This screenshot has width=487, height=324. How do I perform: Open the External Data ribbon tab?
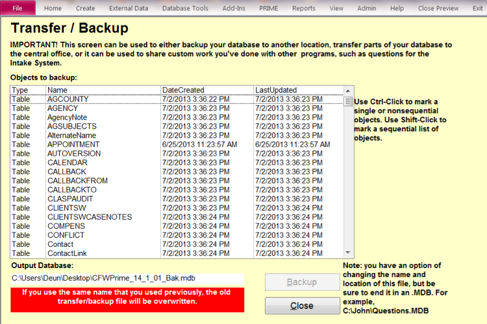[x=128, y=8]
